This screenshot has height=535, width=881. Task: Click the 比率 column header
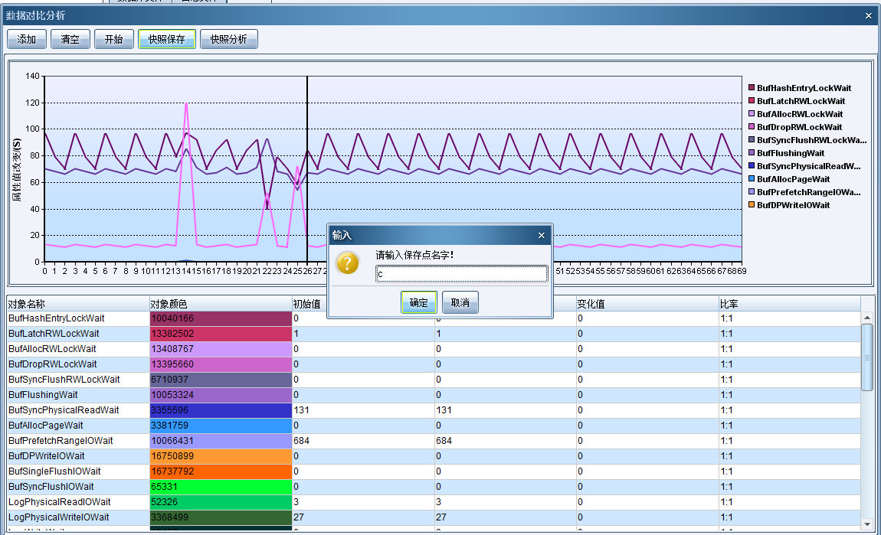pyautogui.click(x=789, y=304)
